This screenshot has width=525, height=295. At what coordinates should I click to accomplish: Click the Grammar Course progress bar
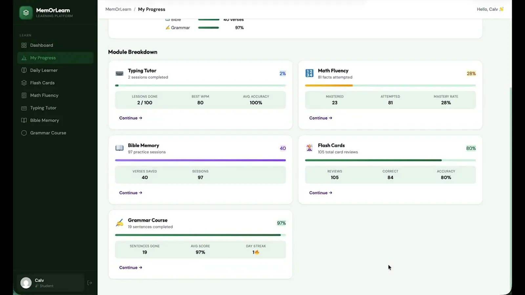point(200,235)
